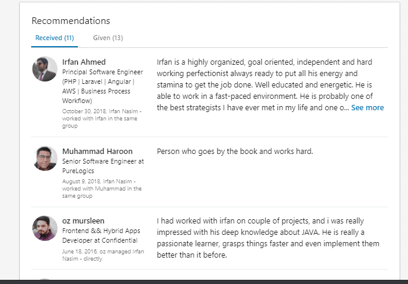Click Frontend && Hybrid Apps Developer headline

pos(101,235)
